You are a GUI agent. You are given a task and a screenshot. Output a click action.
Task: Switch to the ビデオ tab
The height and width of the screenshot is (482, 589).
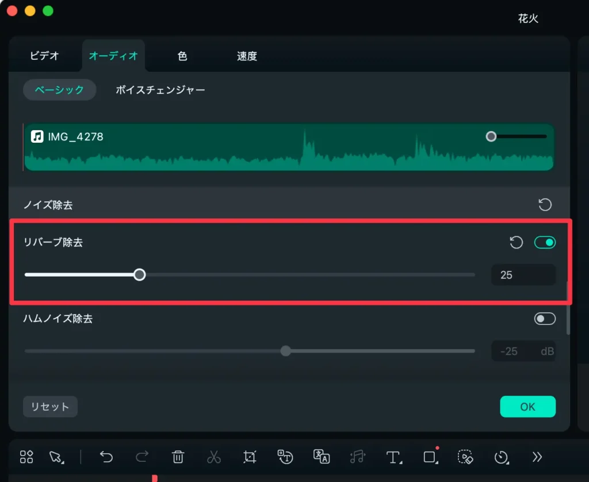tap(44, 56)
